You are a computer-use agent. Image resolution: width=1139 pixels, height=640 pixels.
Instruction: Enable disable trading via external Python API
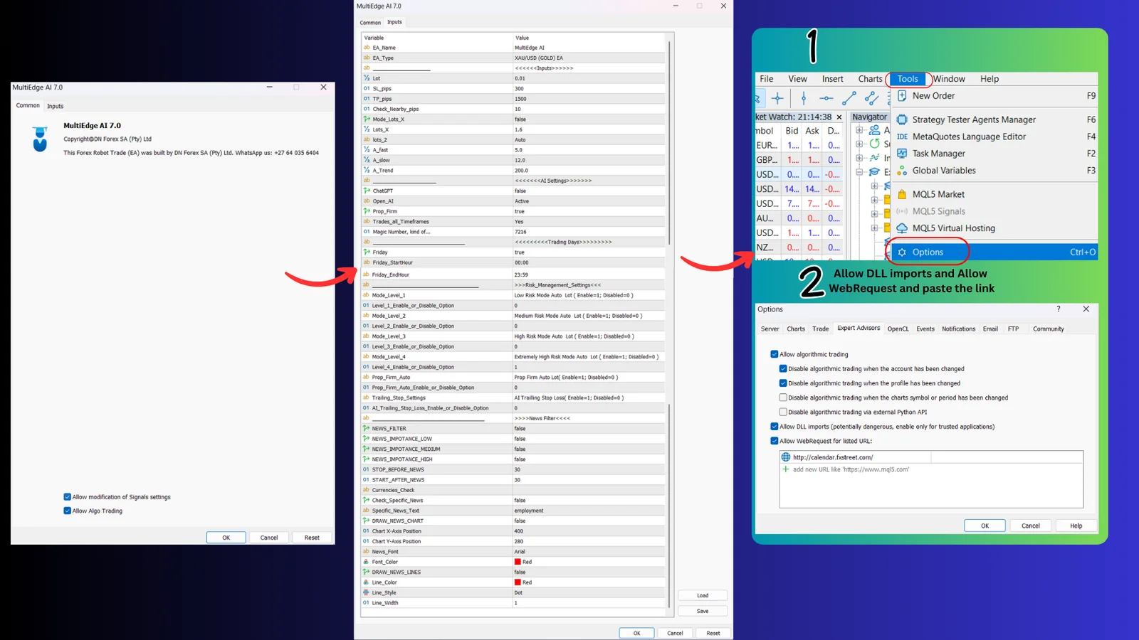[783, 412]
